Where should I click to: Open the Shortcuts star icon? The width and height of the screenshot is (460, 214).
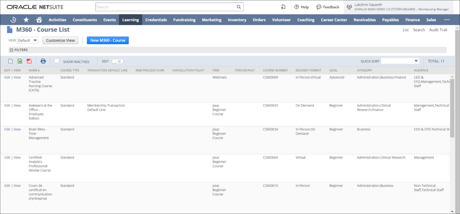click(x=26, y=20)
